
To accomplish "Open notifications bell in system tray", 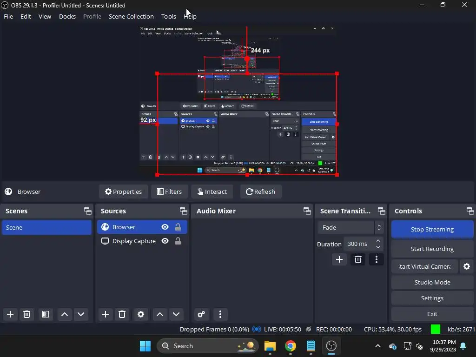I will 463,346.
